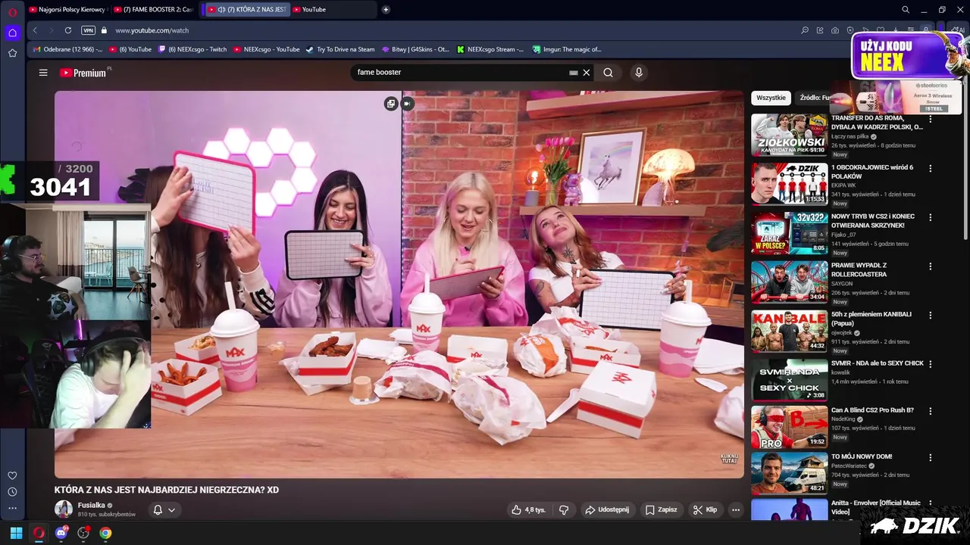970x545 pixels.
Task: Dislike the video with thumbs-down
Action: [564, 509]
